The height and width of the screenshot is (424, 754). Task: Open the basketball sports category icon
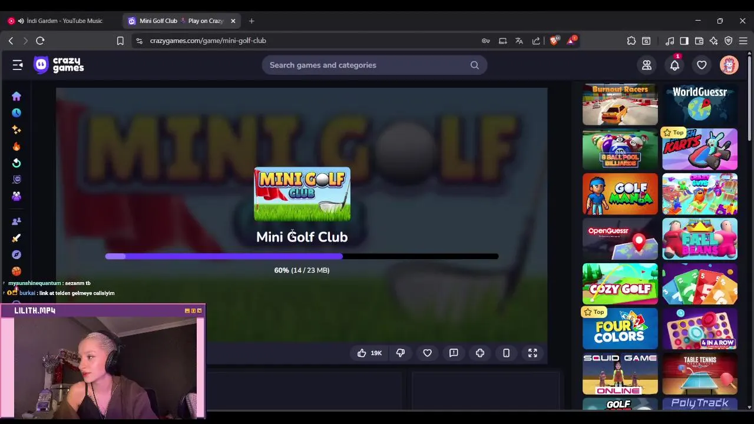pos(16,271)
